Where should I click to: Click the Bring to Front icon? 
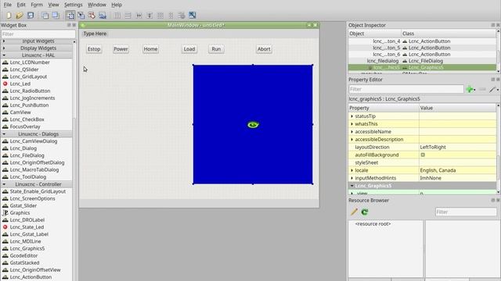tap(56, 16)
